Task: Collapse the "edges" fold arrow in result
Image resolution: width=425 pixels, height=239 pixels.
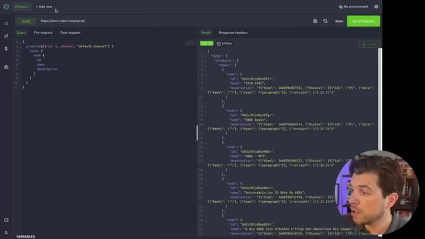Action: coord(205,66)
